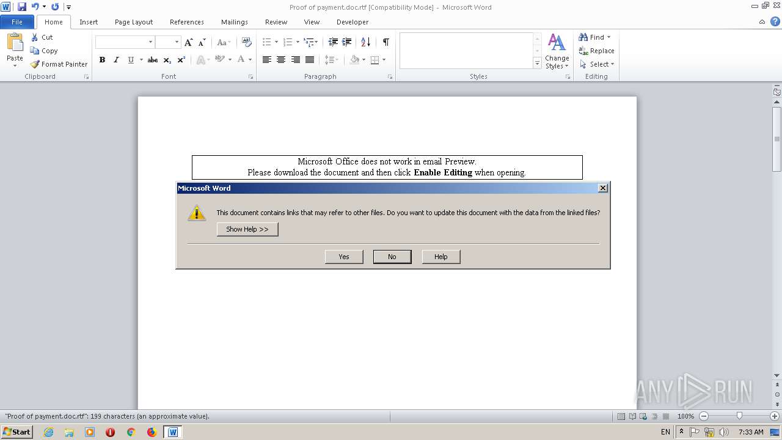Open the Select dropdown
782x440 pixels.
tap(597, 64)
